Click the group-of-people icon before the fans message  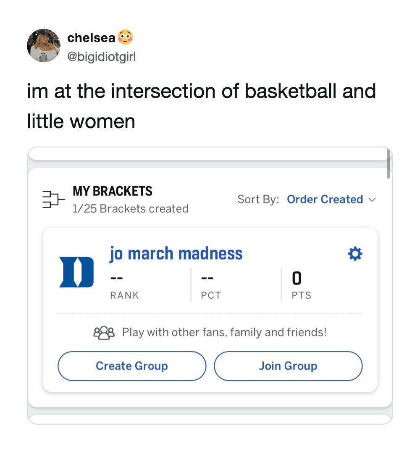tap(104, 332)
